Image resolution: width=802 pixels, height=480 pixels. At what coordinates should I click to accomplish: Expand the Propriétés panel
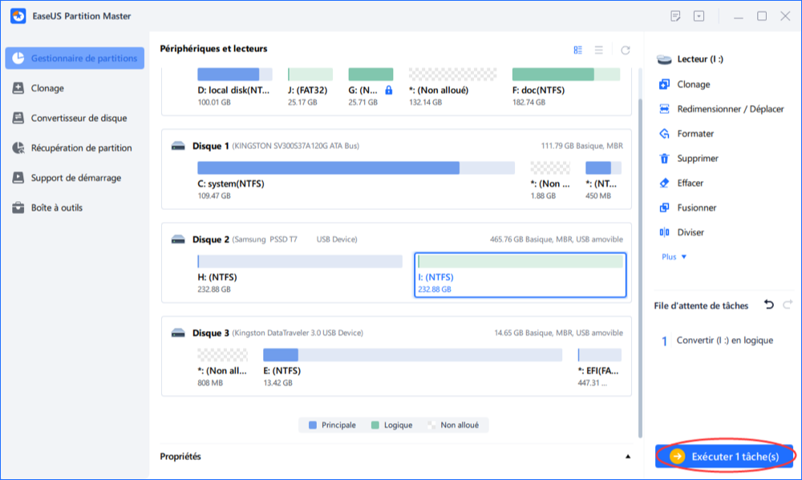coord(628,457)
